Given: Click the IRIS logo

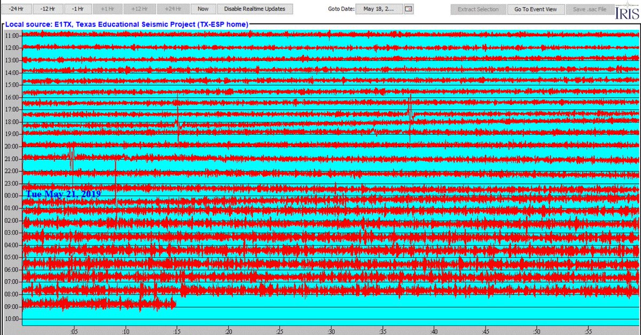Looking at the screenshot, I should point(626,12).
